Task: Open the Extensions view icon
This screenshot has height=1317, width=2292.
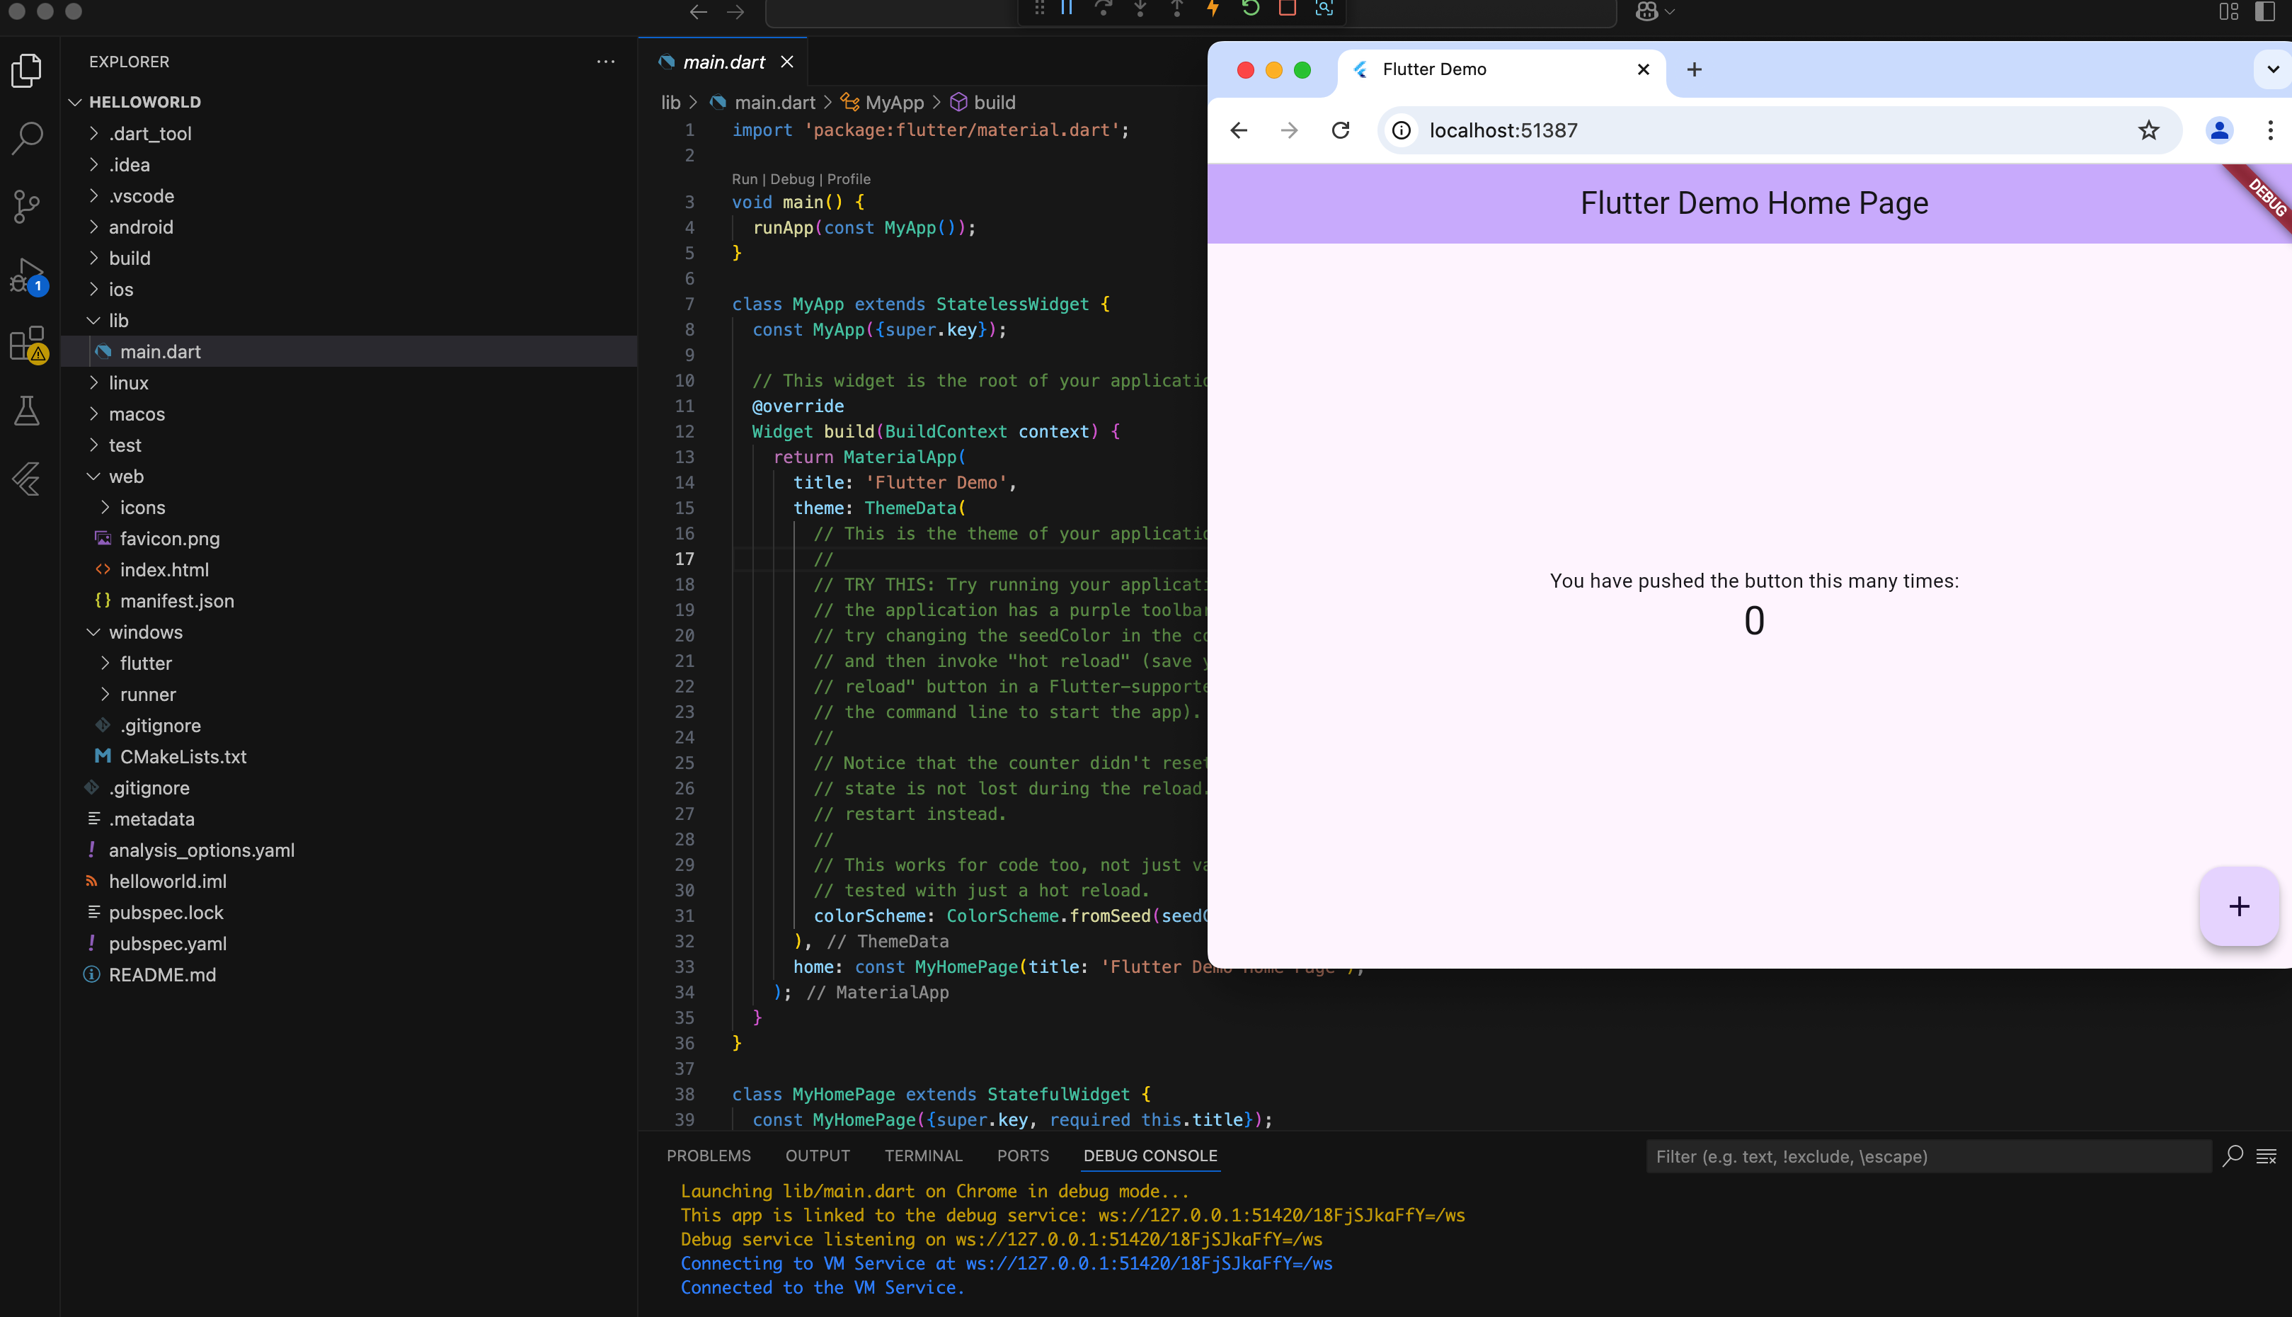Action: (x=27, y=343)
